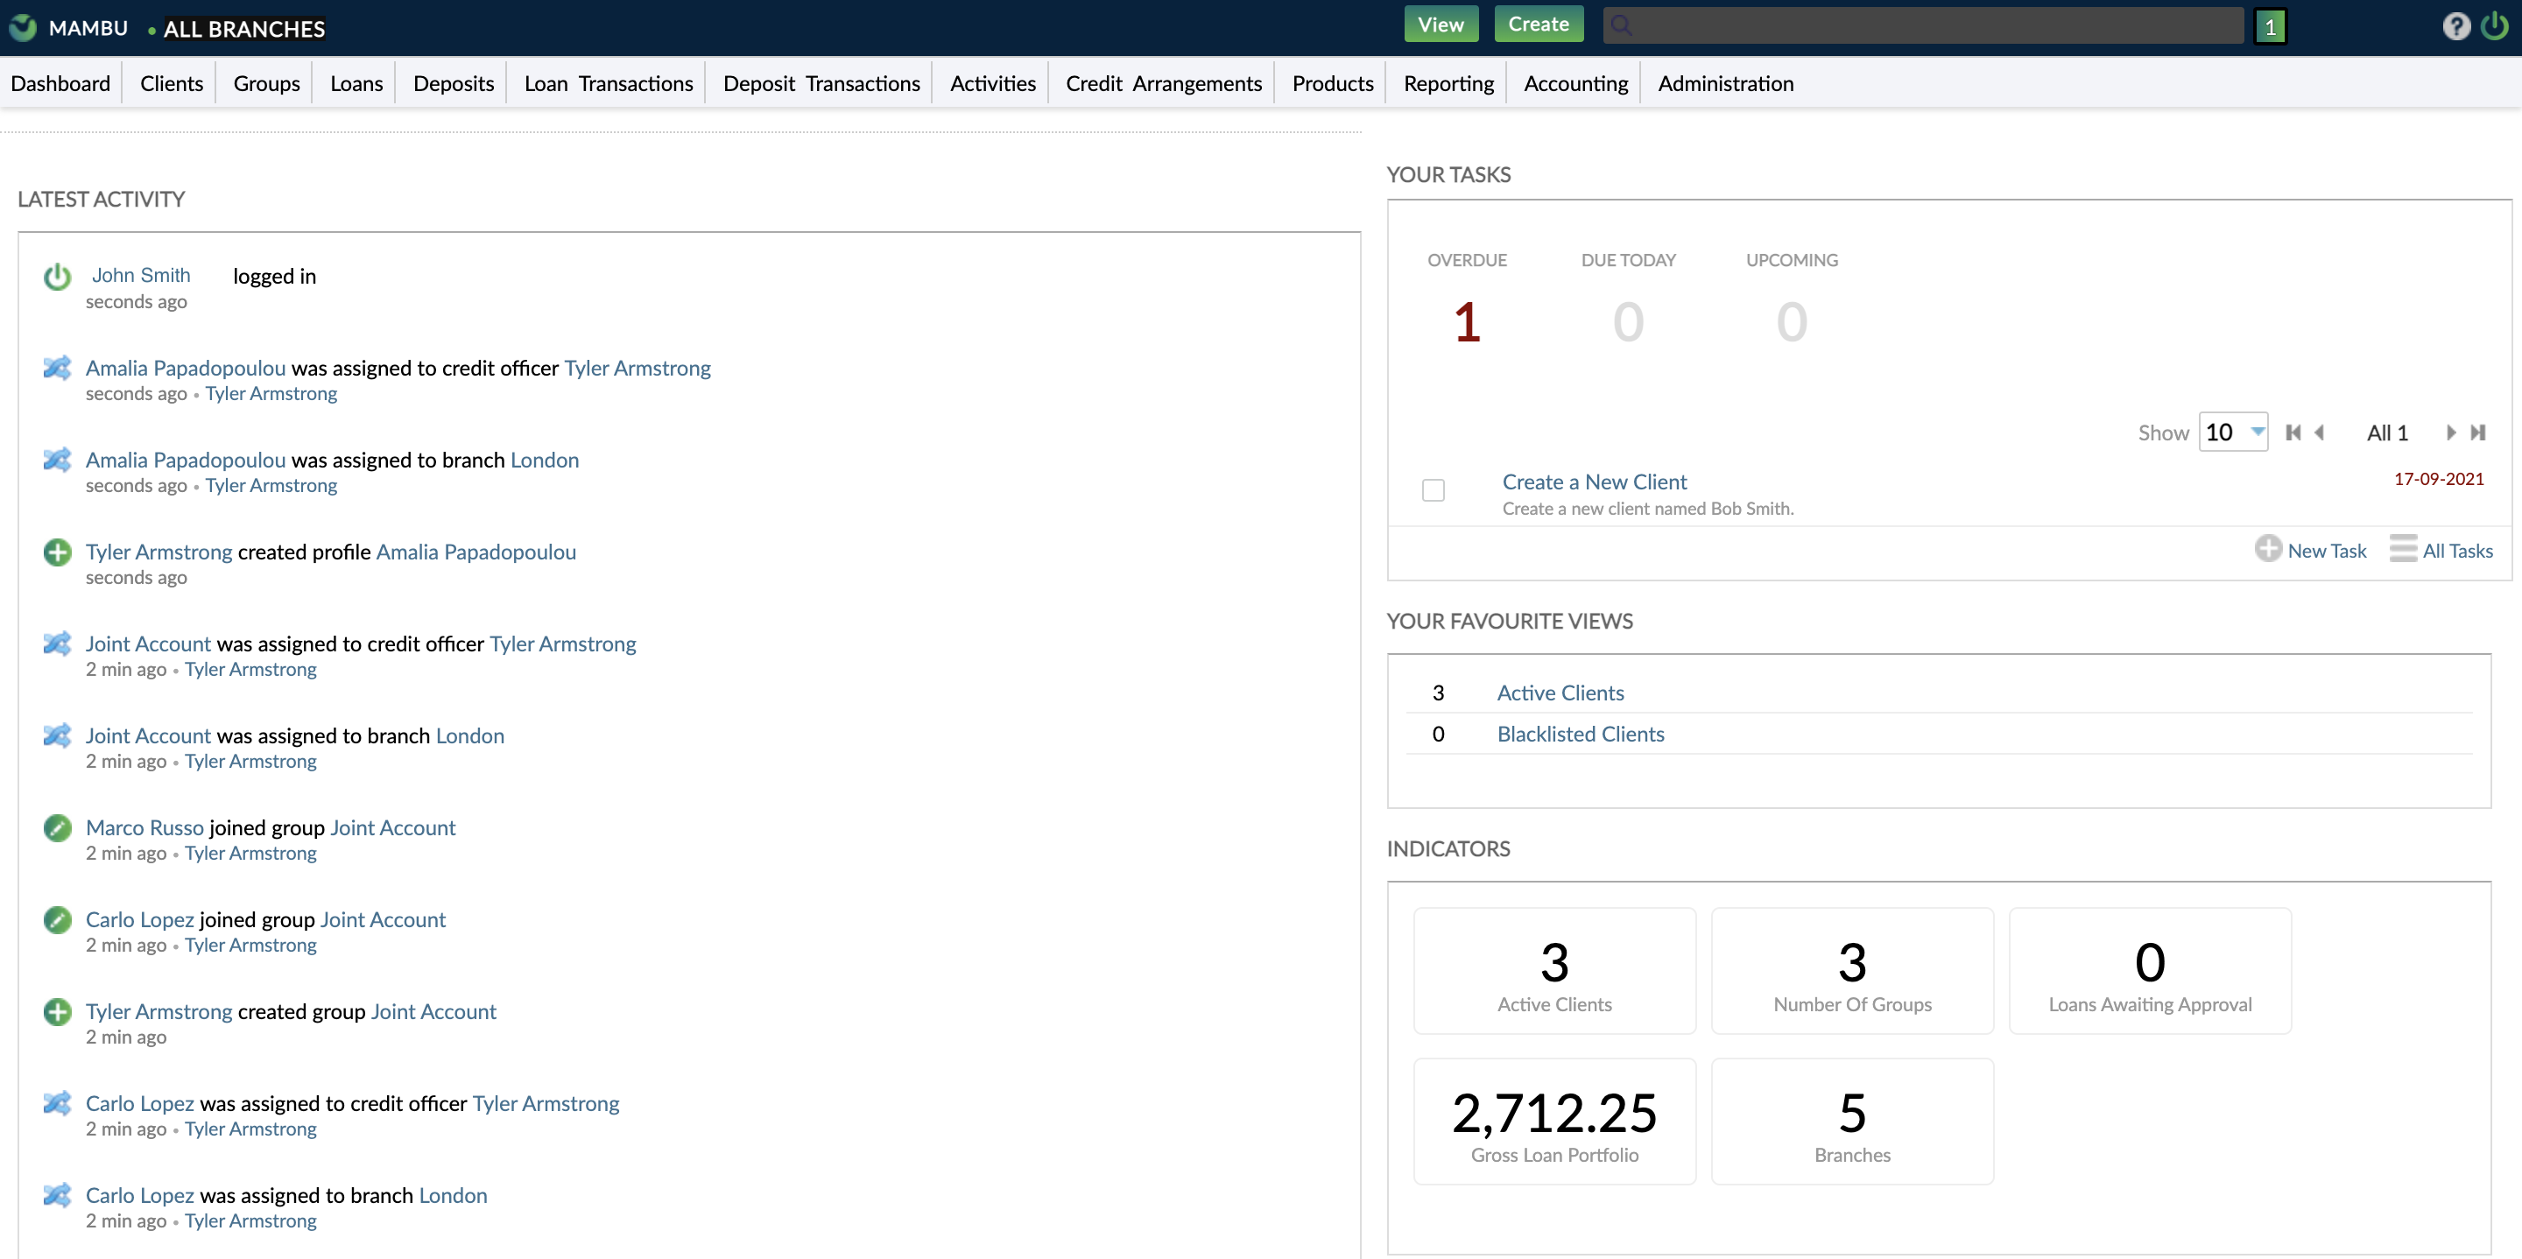
Task: Switch to the Accounting tab
Action: tap(1574, 83)
